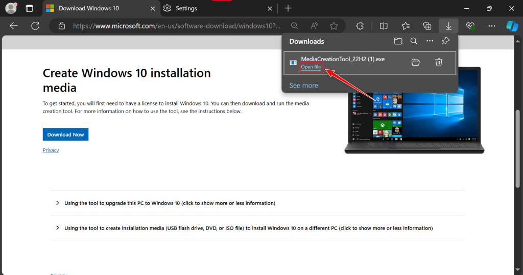Viewport: 523px width, 275px height.
Task: Open Downloads panel more options menu
Action: click(430, 41)
